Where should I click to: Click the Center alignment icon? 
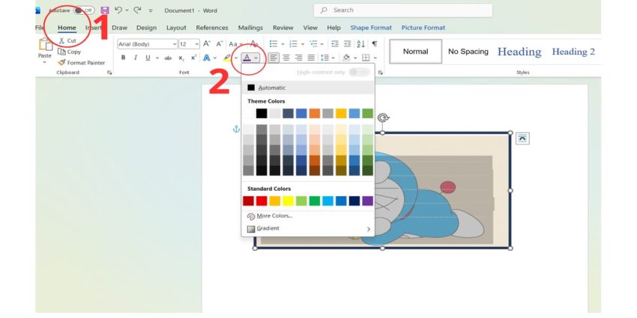286,58
